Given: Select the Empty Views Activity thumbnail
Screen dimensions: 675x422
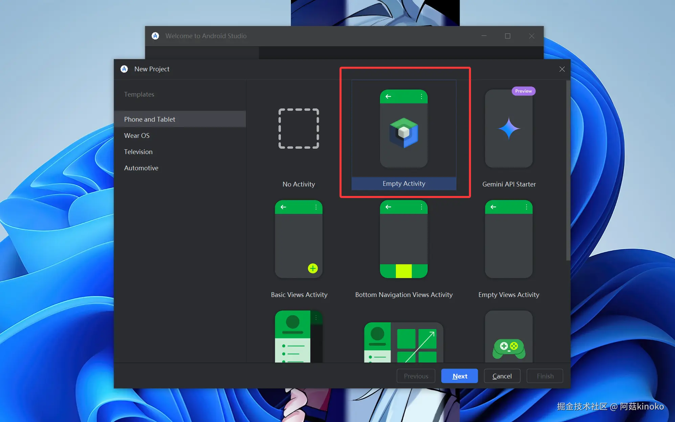Looking at the screenshot, I should coord(509,239).
